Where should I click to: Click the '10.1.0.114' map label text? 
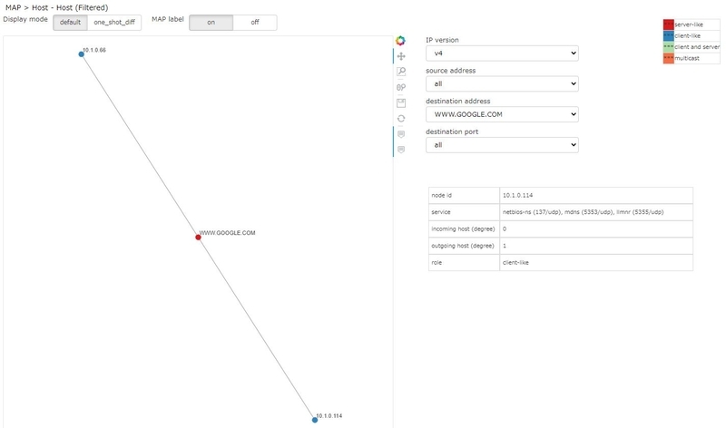329,416
